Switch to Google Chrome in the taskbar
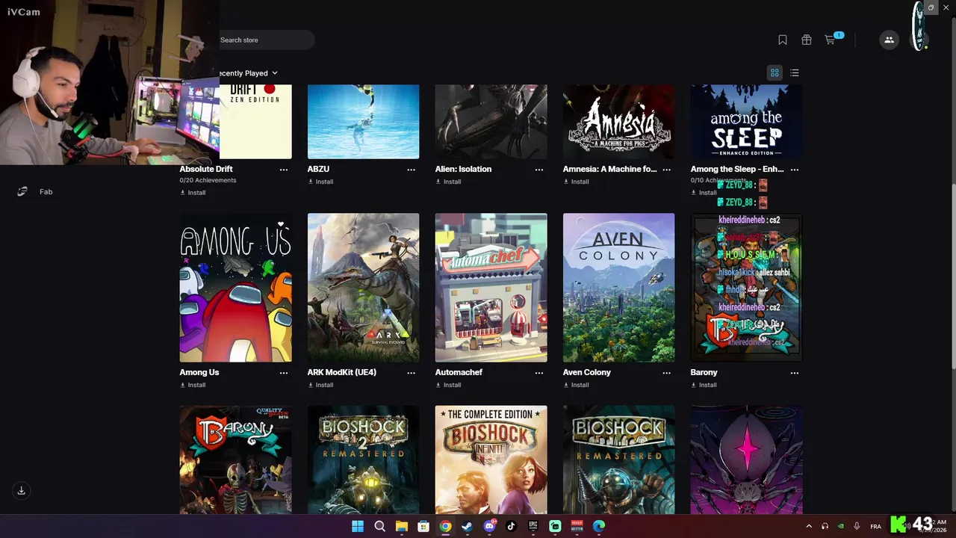This screenshot has width=956, height=538. (x=445, y=526)
